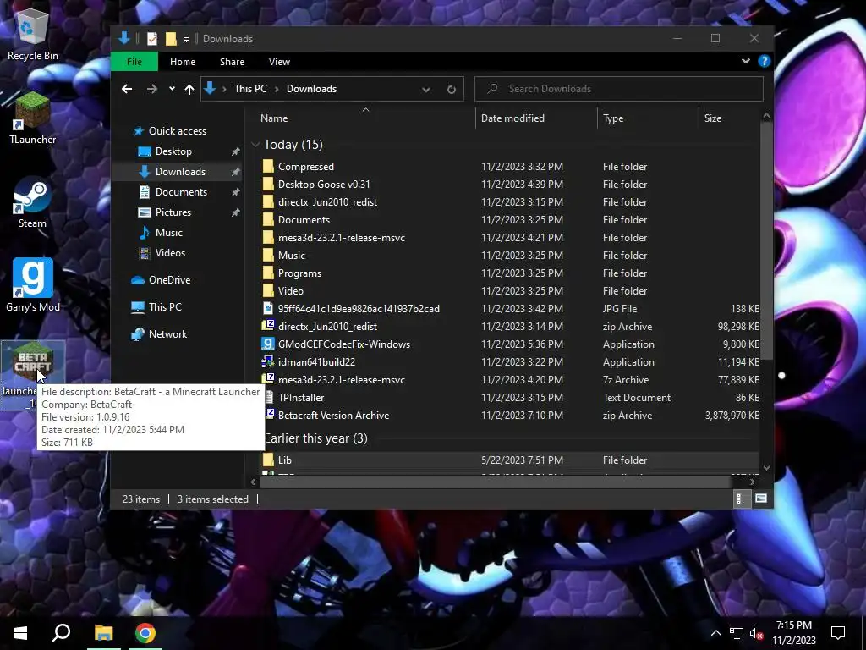
Task: Open the Recycle Bin desktop icon
Action: (x=33, y=36)
